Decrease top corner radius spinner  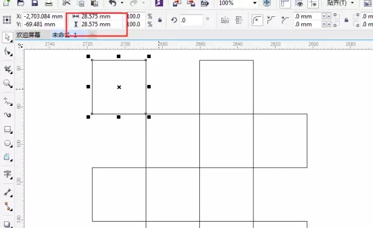click(324, 16)
